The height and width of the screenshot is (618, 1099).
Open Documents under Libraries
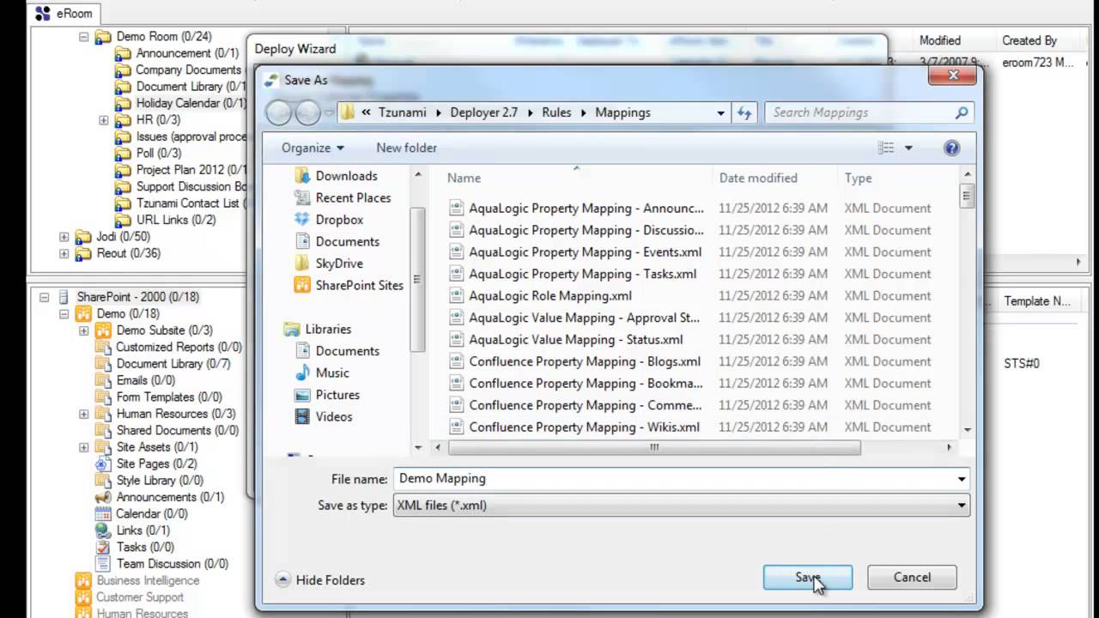tap(347, 351)
